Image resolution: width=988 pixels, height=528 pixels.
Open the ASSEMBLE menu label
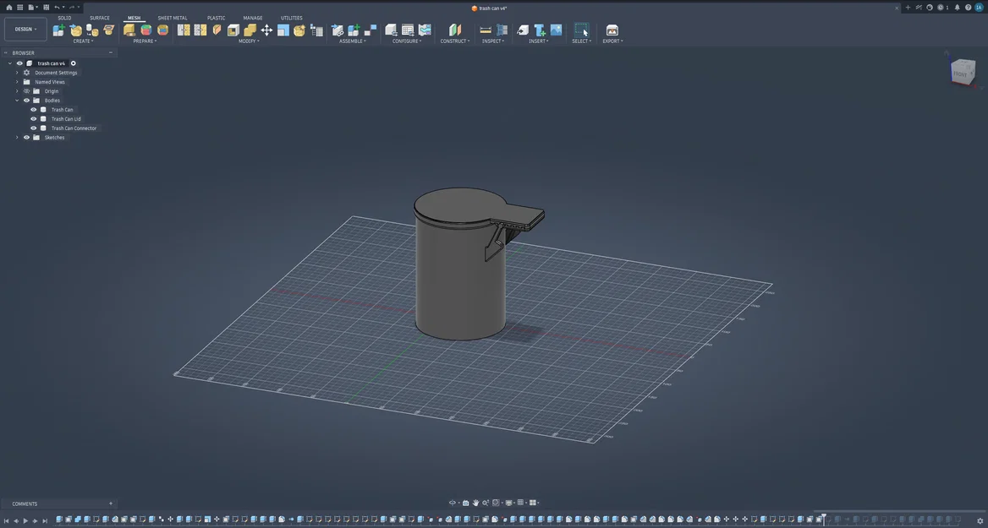353,41
